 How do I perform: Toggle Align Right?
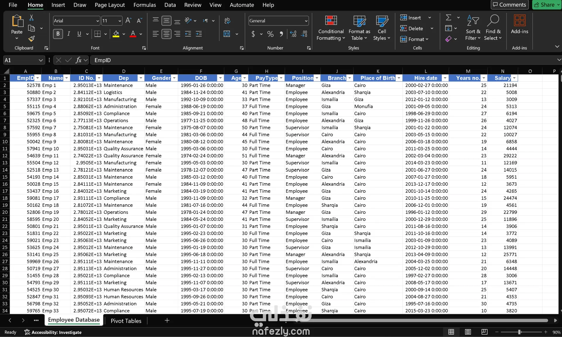coord(177,34)
